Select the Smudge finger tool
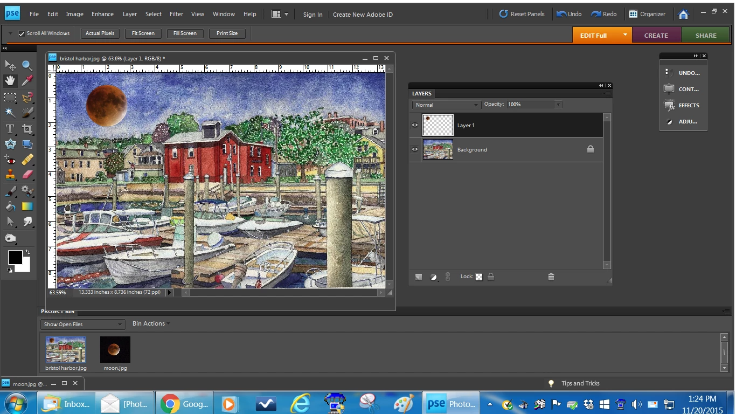Screen dimensions: 736x414 point(27,222)
